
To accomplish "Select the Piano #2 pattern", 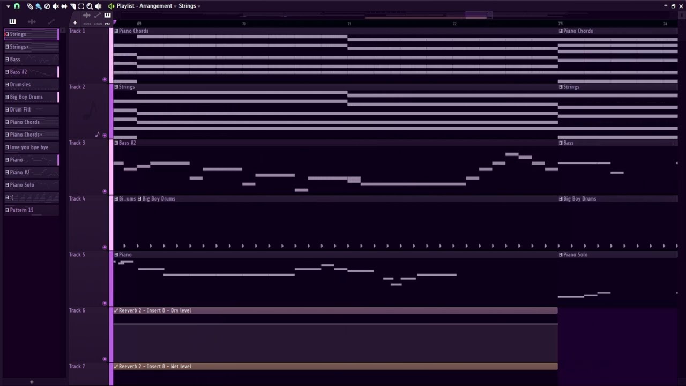I will pyautogui.click(x=32, y=172).
